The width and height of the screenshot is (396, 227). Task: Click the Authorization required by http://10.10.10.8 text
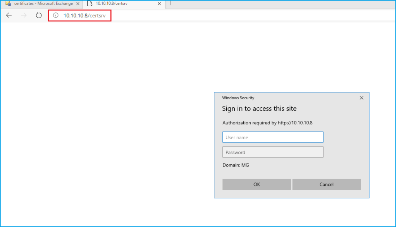pyautogui.click(x=267, y=123)
